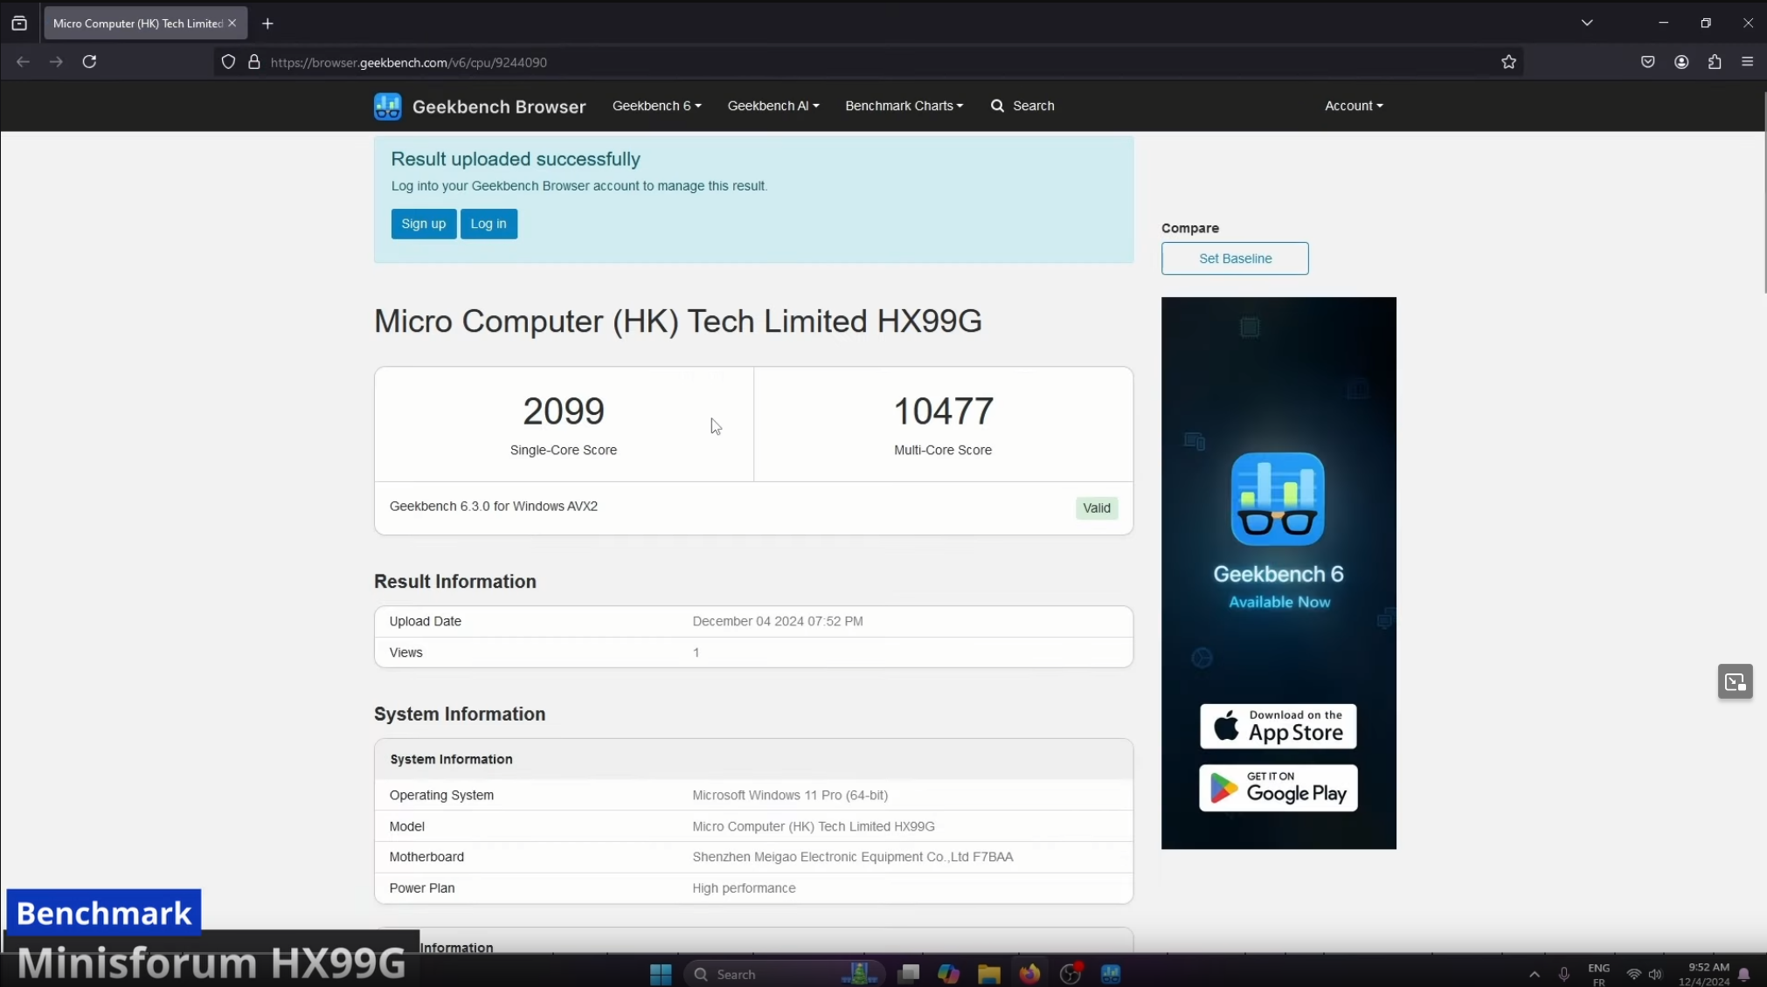1767x987 pixels.
Task: Reload the page with the refresh icon
Action: [89, 62]
